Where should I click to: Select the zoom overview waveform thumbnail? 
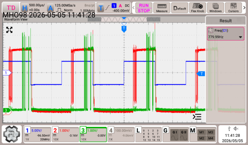124,19
